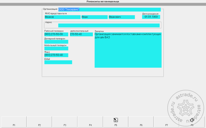Viewport: 206px width, 128px height.
Task: Click the empty F3 button
Action: coord(65,122)
